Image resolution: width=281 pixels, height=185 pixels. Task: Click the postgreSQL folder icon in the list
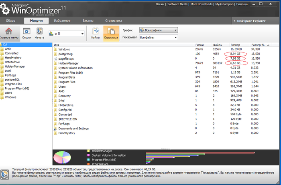pos(55,54)
